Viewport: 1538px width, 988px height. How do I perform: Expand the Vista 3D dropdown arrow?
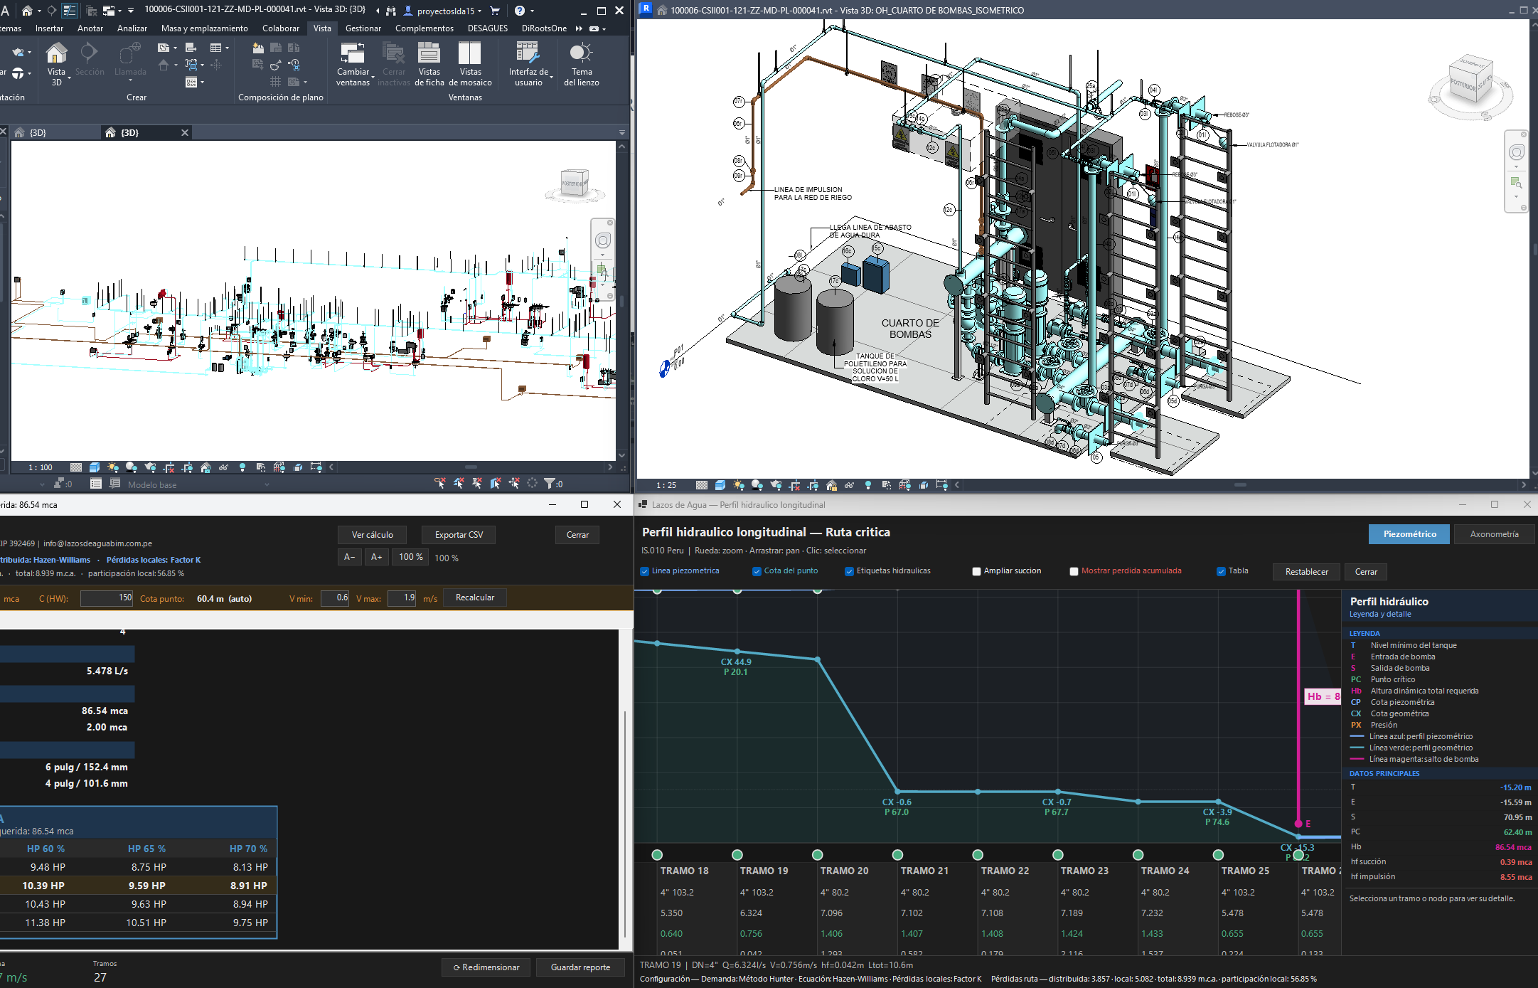click(x=69, y=78)
